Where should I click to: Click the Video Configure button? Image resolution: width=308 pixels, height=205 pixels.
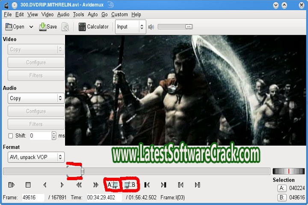pyautogui.click(x=36, y=62)
